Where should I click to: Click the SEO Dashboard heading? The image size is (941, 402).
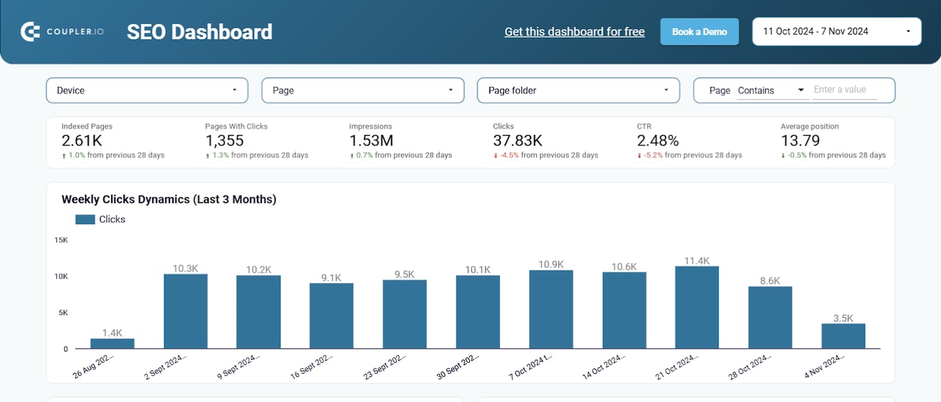pyautogui.click(x=200, y=32)
